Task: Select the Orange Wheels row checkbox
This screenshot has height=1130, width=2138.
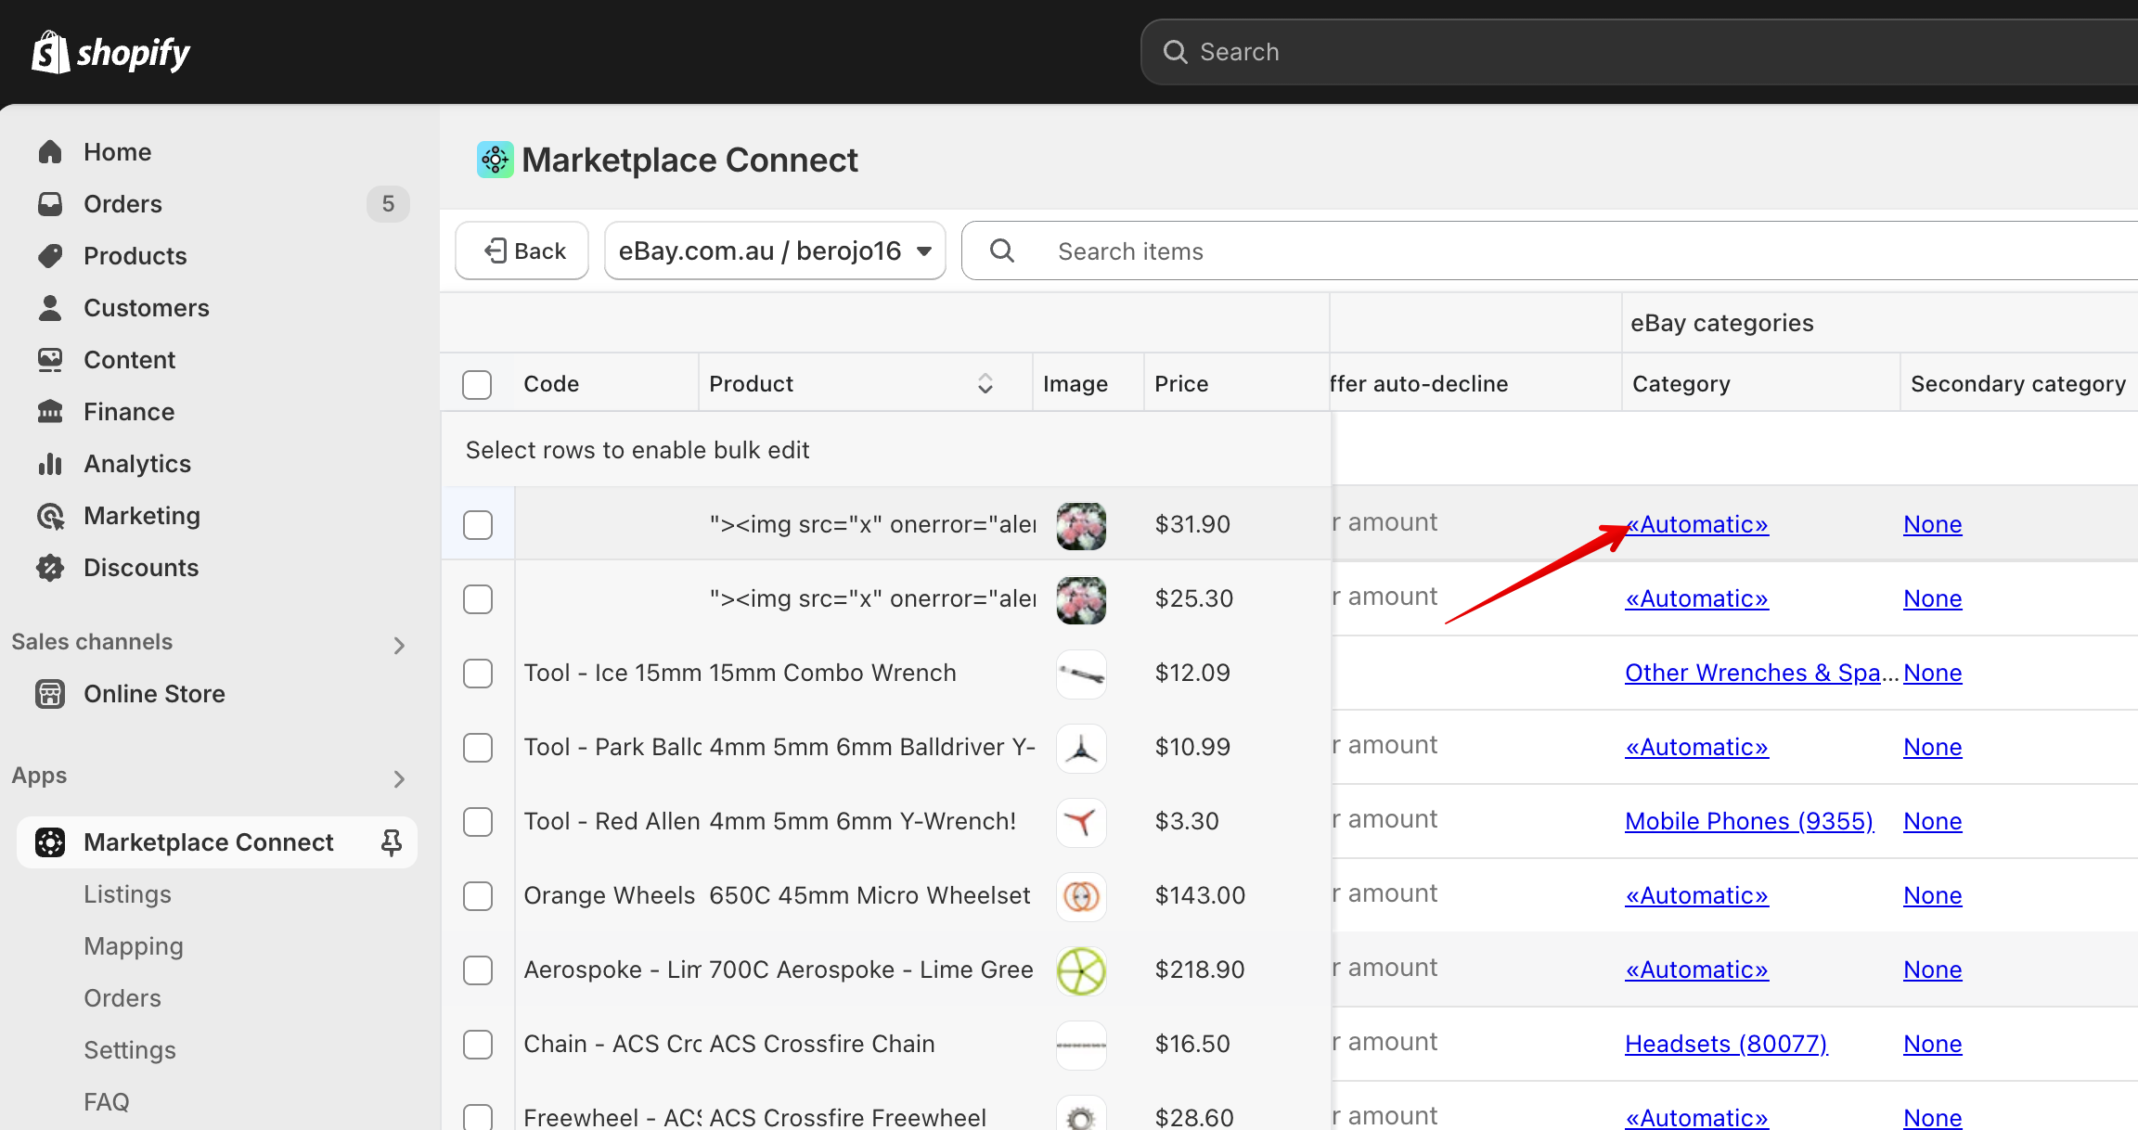Action: [478, 896]
